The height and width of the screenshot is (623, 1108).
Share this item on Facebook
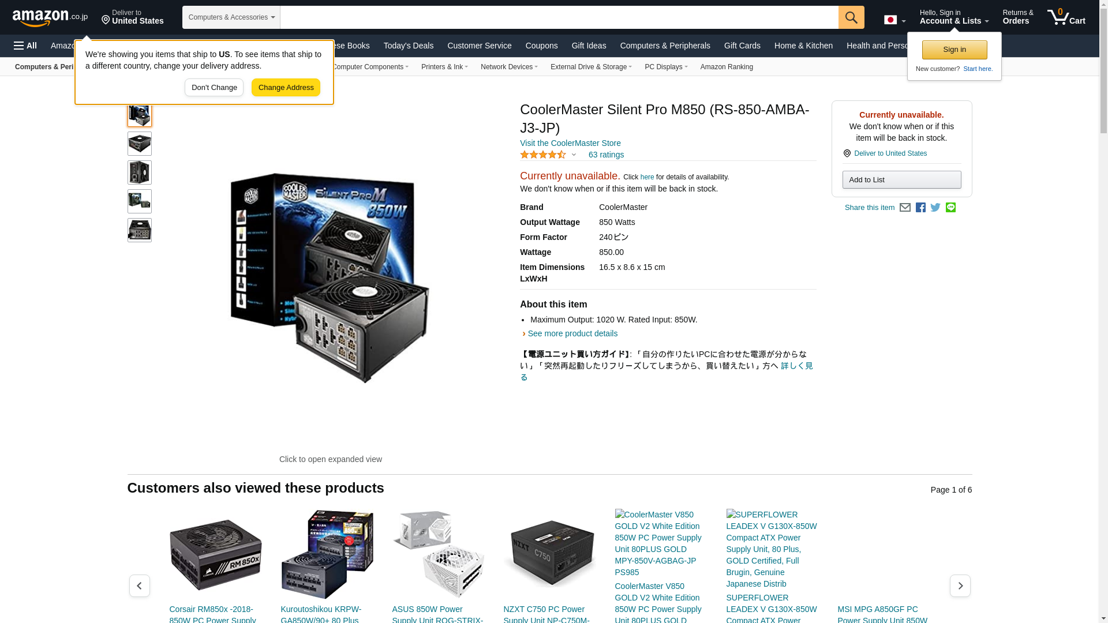click(x=920, y=208)
